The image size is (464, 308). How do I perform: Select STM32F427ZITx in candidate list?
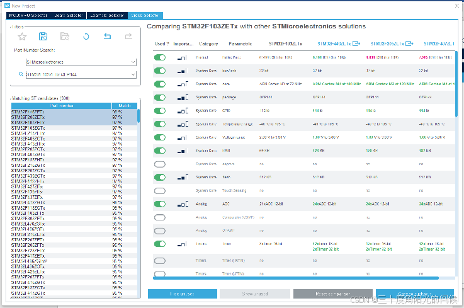coord(74,186)
